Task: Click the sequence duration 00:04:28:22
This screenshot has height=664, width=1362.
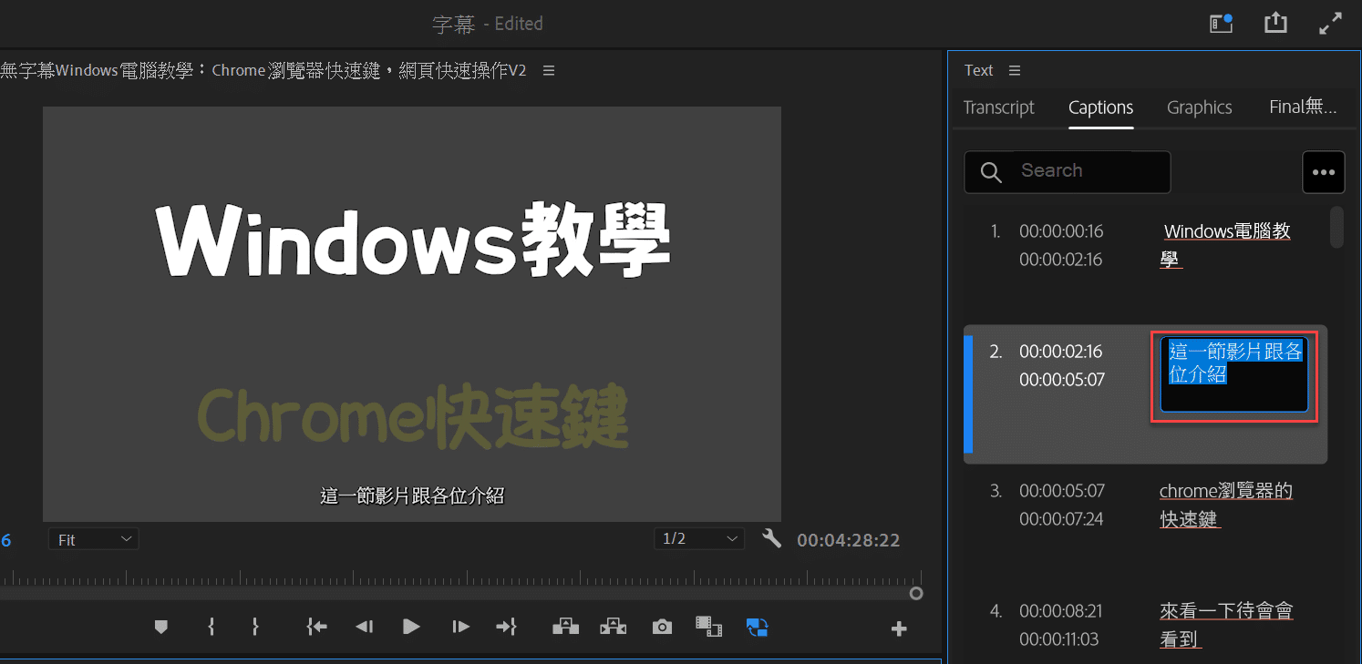Action: click(x=849, y=540)
